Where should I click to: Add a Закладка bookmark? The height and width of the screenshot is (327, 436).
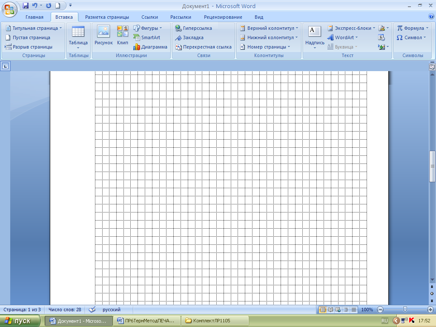189,37
